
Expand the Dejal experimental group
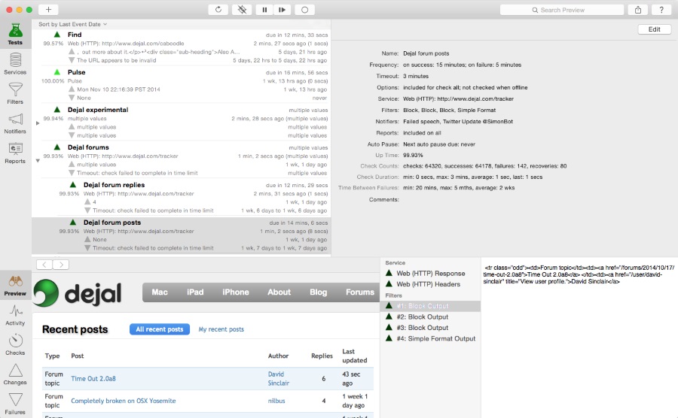pos(38,123)
